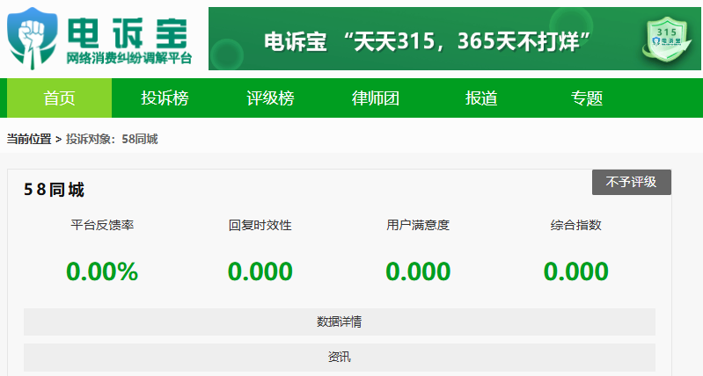Screen dimensions: 703x376
Task: Click the 0.000 value under 回复时效性
Action: pos(260,271)
